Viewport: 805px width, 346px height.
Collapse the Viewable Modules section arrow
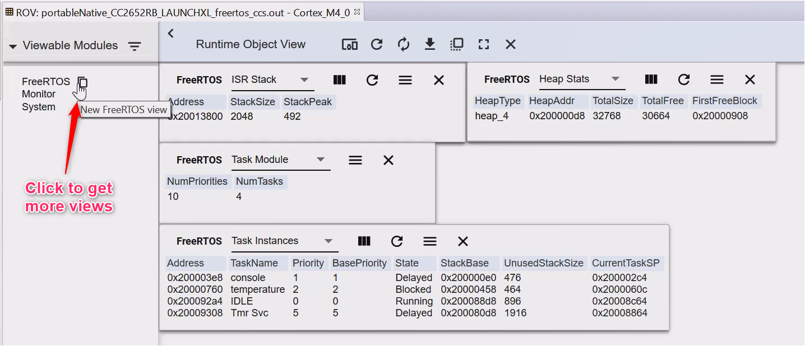(13, 46)
